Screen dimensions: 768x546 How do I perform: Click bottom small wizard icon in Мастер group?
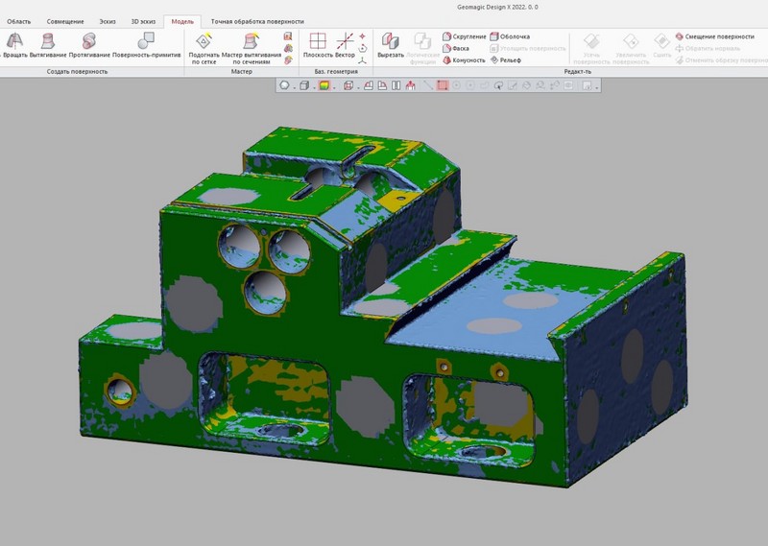pyautogui.click(x=288, y=59)
